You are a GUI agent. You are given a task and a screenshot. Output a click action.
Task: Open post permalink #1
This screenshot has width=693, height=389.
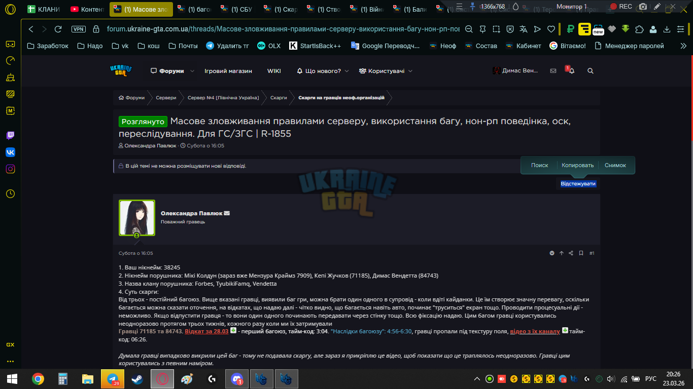592,253
